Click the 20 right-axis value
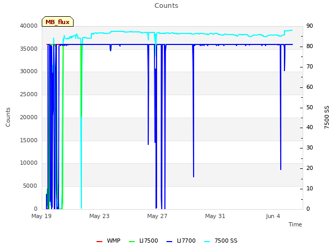This screenshot has height=251, width=334. [x=309, y=168]
